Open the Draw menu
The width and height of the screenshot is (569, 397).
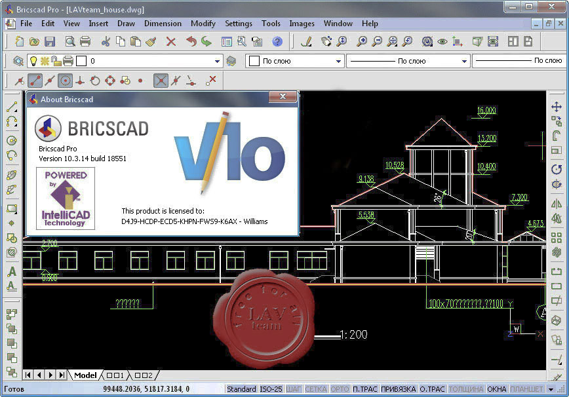126,24
